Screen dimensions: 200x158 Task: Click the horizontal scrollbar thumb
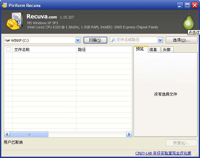coord(29,134)
